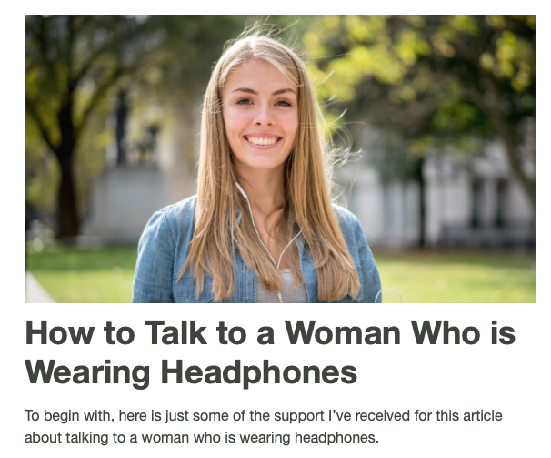
Task: Click 'headphones.' at the end of the paragraph
Action: tap(336, 438)
